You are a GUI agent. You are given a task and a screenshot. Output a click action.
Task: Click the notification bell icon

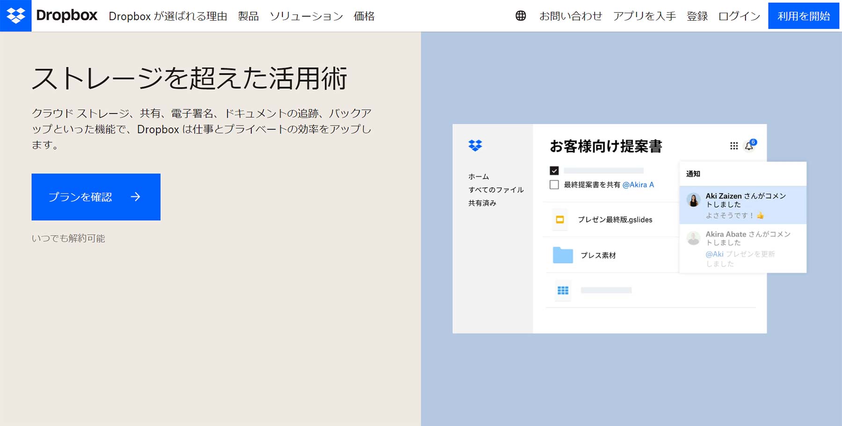[749, 146]
